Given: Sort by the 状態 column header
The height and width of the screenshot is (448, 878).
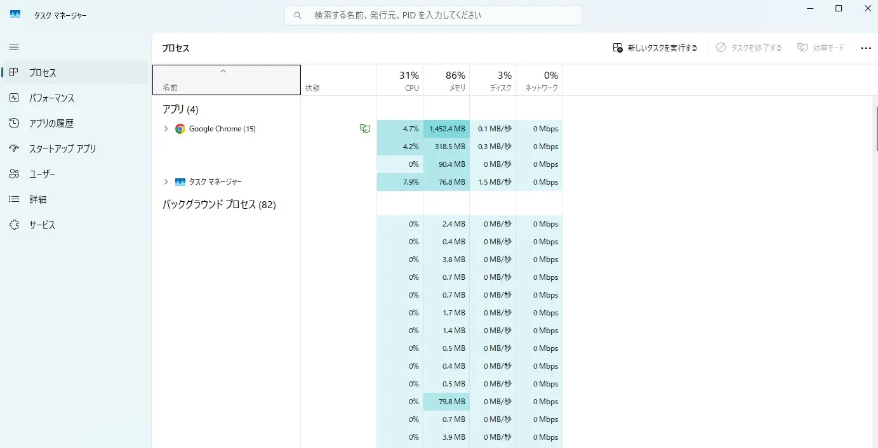Looking at the screenshot, I should point(338,80).
